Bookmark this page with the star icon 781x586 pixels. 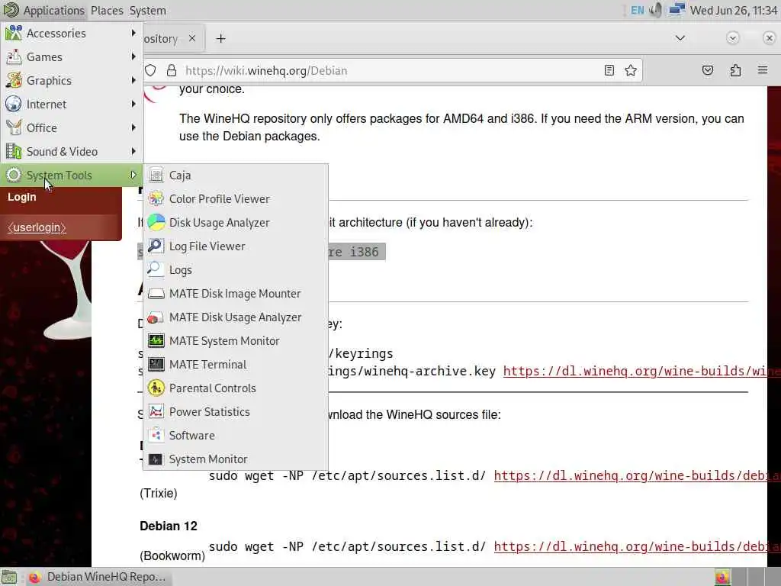(x=631, y=71)
